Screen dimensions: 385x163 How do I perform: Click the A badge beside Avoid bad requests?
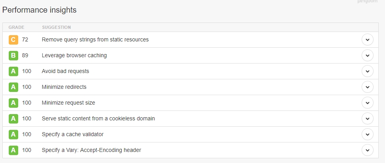coord(13,71)
